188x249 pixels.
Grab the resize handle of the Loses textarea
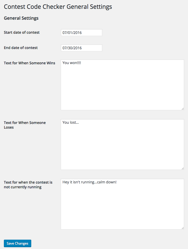pos(183,169)
